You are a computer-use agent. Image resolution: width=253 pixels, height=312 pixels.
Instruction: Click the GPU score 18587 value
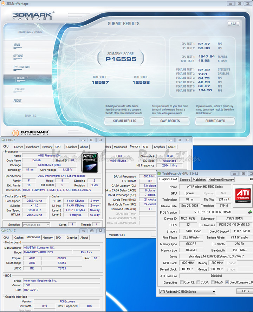[100, 82]
